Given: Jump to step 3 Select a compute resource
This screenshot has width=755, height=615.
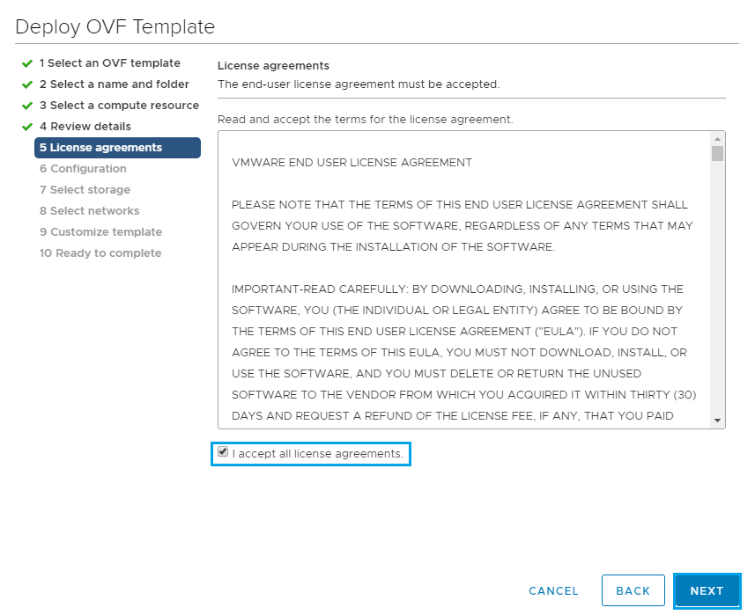Looking at the screenshot, I should pos(119,106).
